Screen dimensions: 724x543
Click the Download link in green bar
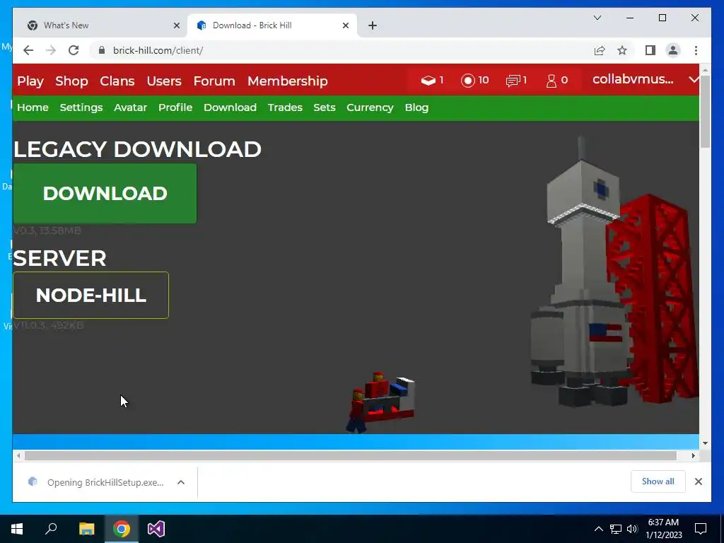point(230,107)
